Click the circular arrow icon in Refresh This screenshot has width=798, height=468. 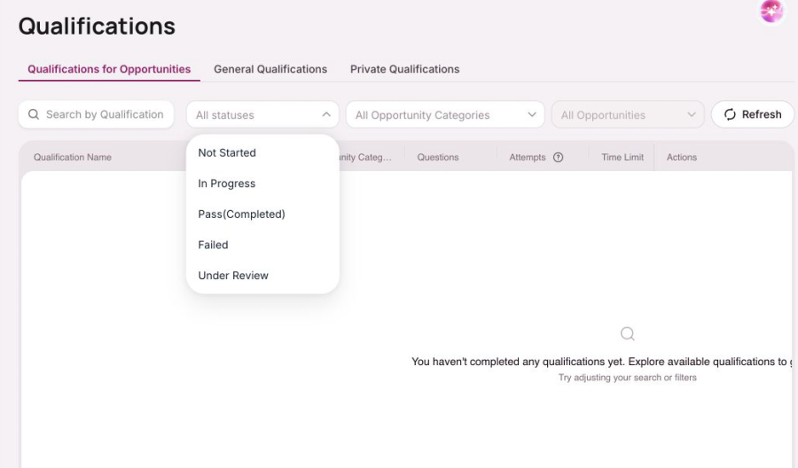pyautogui.click(x=730, y=114)
